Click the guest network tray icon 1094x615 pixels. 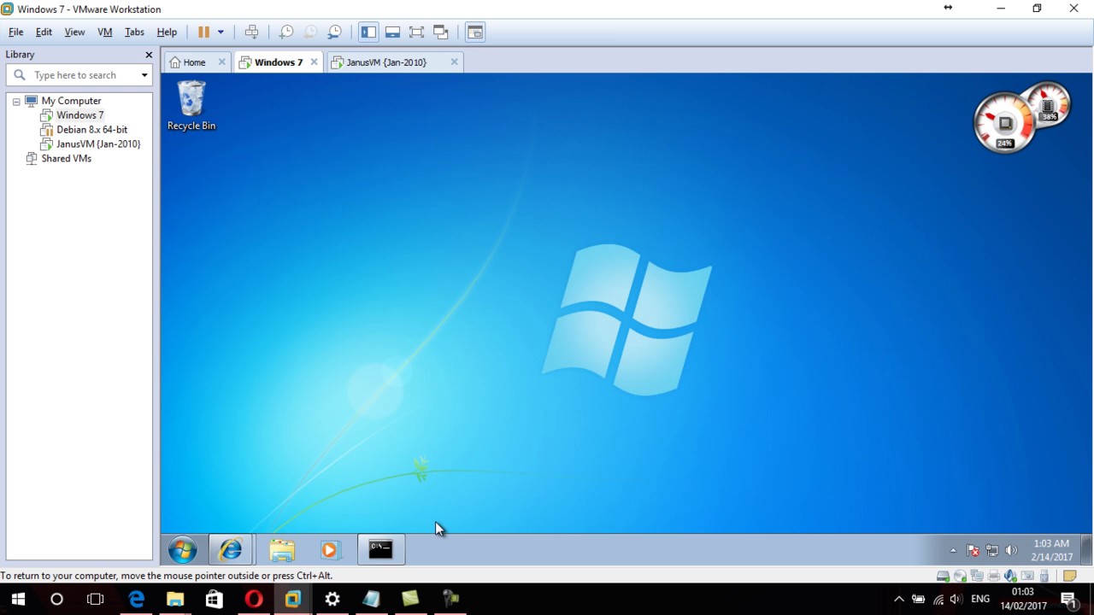(991, 551)
